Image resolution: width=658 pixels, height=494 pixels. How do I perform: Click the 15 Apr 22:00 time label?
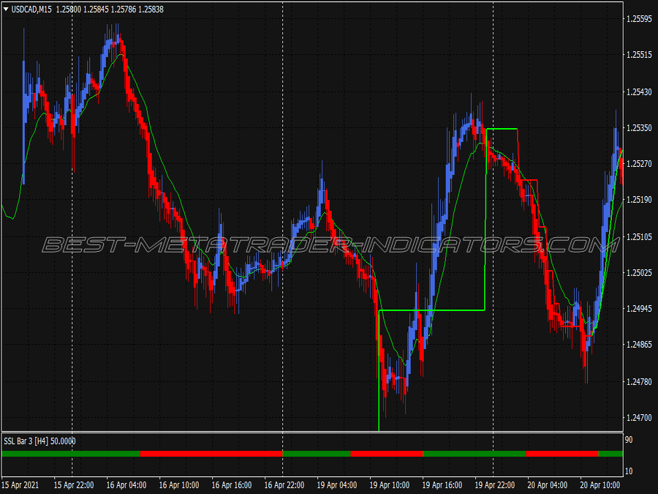(x=73, y=484)
